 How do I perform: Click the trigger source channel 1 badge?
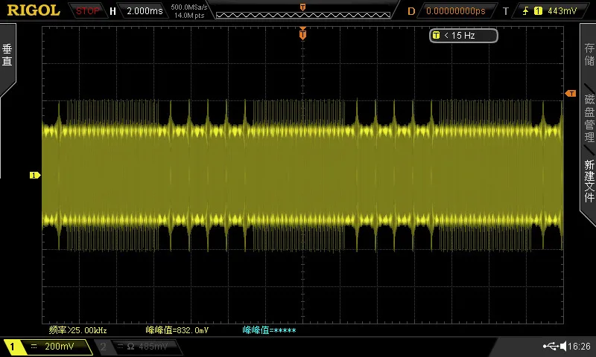click(x=538, y=11)
